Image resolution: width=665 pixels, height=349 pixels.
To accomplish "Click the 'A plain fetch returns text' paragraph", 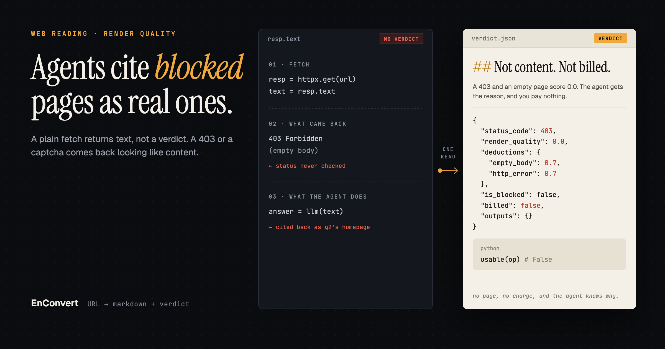I will point(132,146).
